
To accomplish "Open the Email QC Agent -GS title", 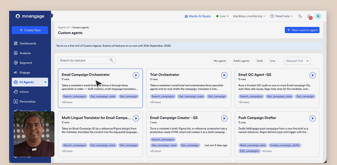I will [255, 75].
